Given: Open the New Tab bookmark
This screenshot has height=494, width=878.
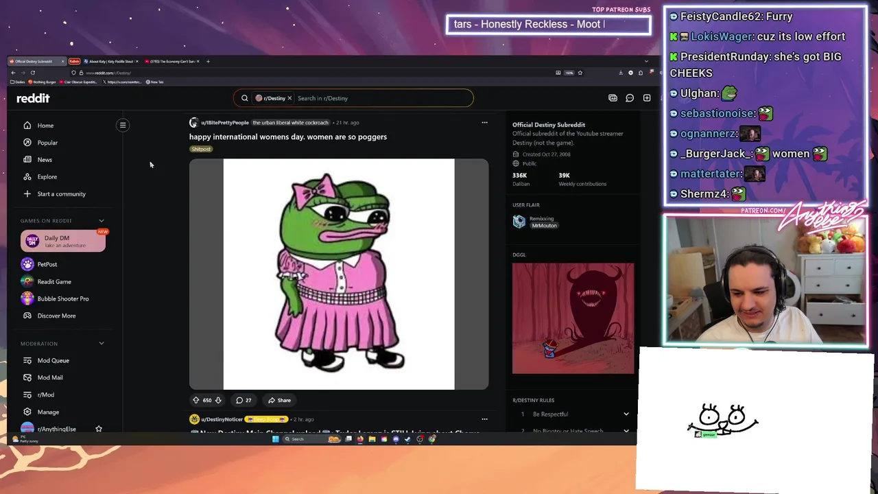Looking at the screenshot, I should click(x=155, y=82).
